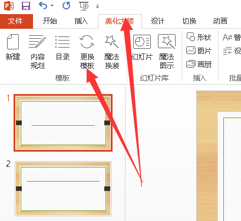Undo the last action
The image size is (241, 221).
pyautogui.click(x=43, y=6)
